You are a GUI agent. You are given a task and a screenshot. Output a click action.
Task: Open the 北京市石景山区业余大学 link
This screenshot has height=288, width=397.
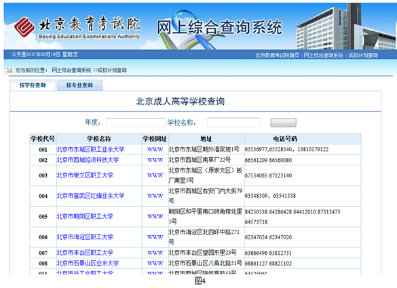[x=88, y=263]
